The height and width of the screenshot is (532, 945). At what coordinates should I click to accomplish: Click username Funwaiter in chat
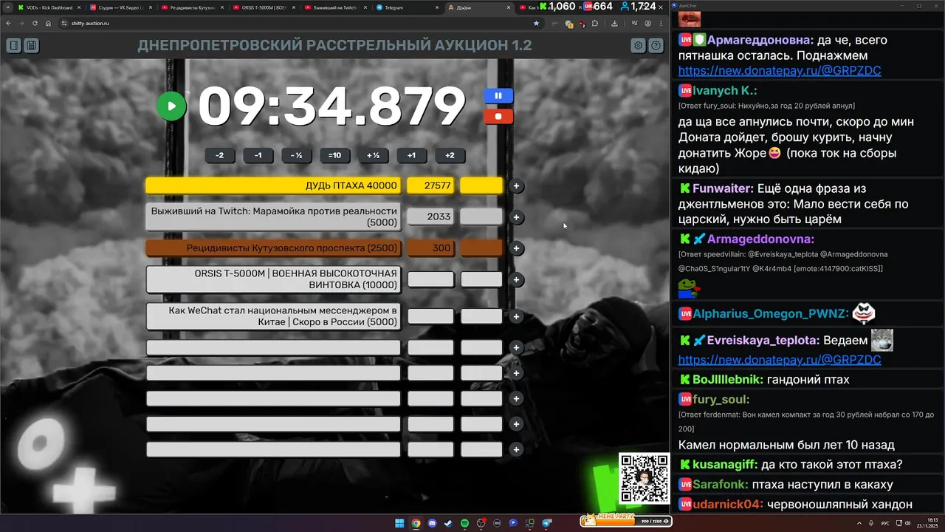pos(723,188)
